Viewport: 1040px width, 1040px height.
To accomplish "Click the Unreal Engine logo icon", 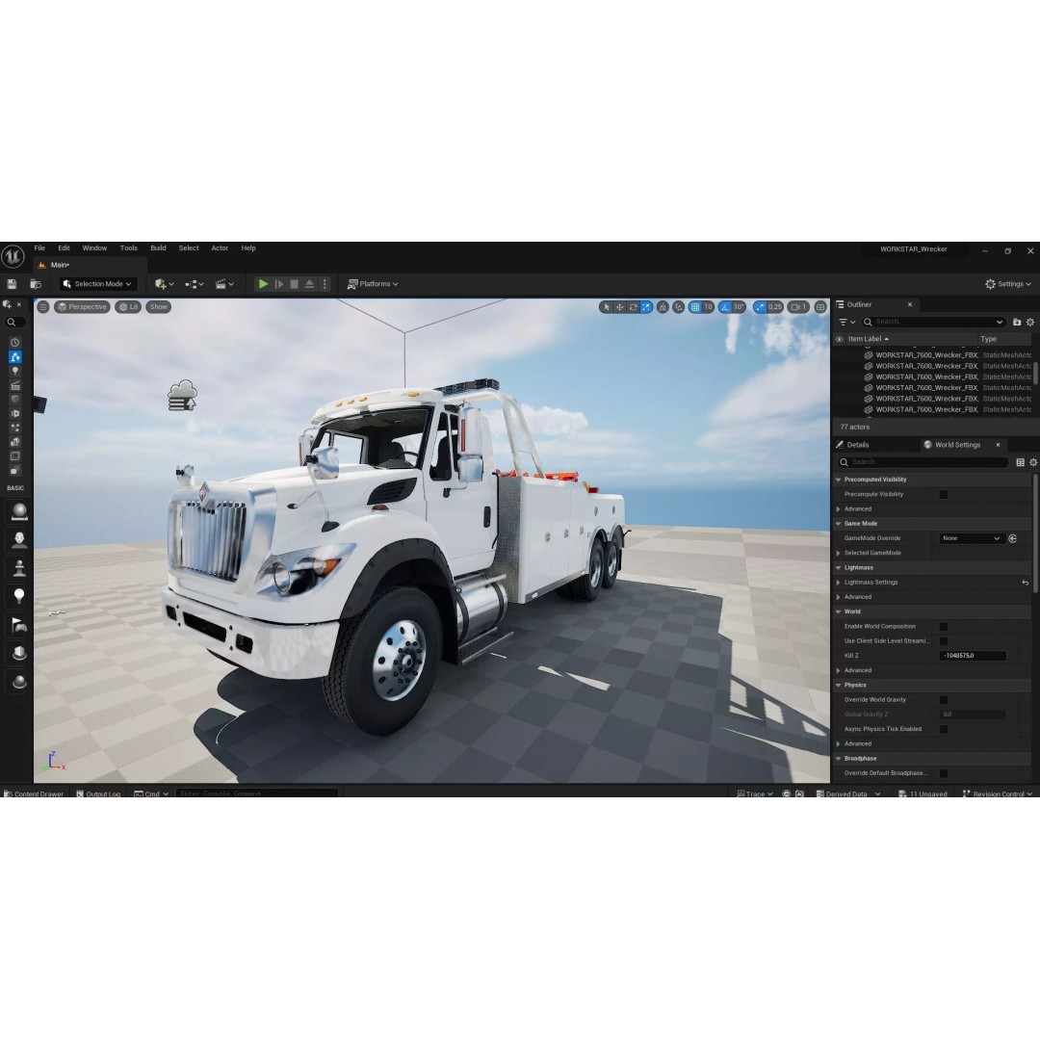I will click(13, 256).
